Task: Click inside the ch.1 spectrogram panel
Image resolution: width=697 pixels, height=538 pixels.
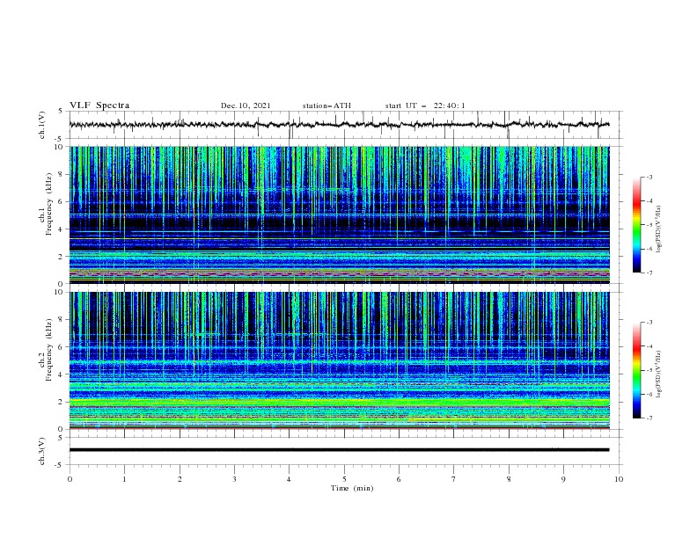Action: click(339, 214)
